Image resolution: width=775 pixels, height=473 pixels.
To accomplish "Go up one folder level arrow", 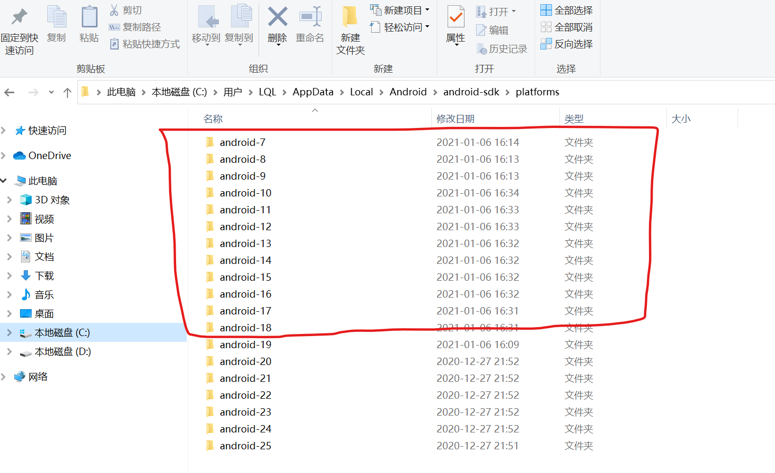I will click(x=67, y=92).
